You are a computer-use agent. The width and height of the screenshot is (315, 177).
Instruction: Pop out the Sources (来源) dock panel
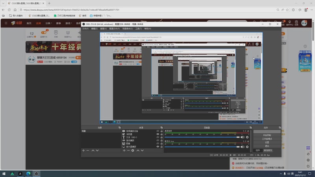[161, 127]
